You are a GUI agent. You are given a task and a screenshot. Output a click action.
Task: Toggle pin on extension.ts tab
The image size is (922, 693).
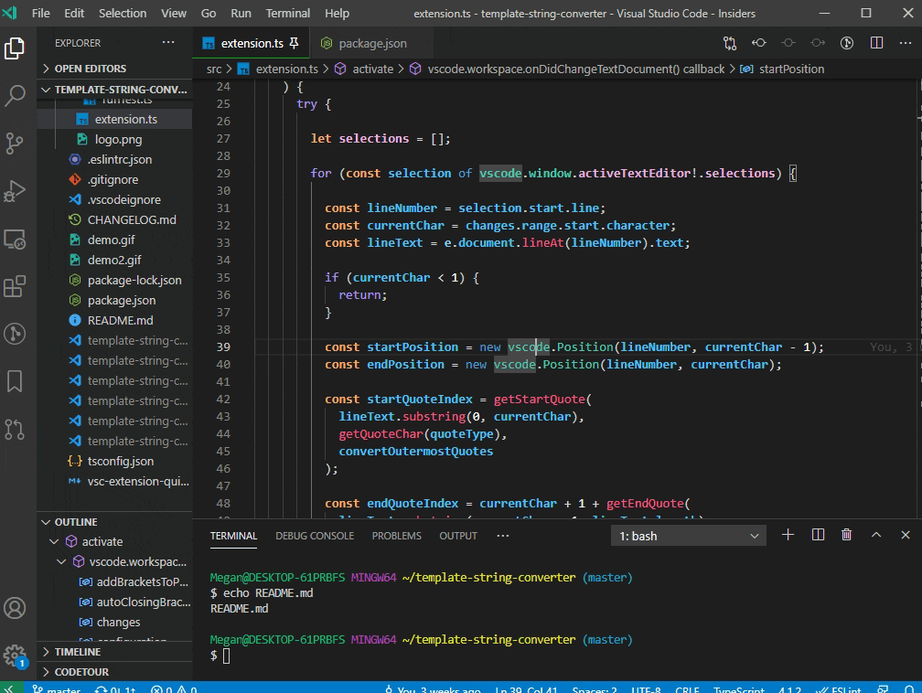pos(294,43)
